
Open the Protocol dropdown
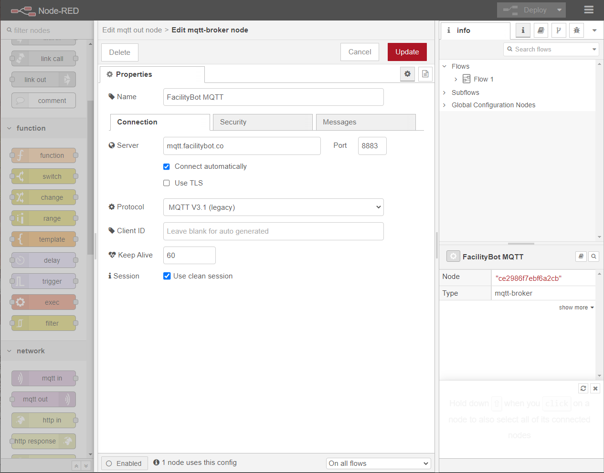(x=274, y=207)
